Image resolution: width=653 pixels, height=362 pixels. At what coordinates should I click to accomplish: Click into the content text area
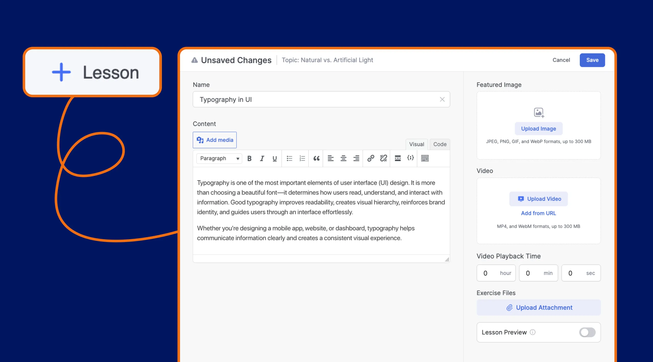tap(321, 211)
